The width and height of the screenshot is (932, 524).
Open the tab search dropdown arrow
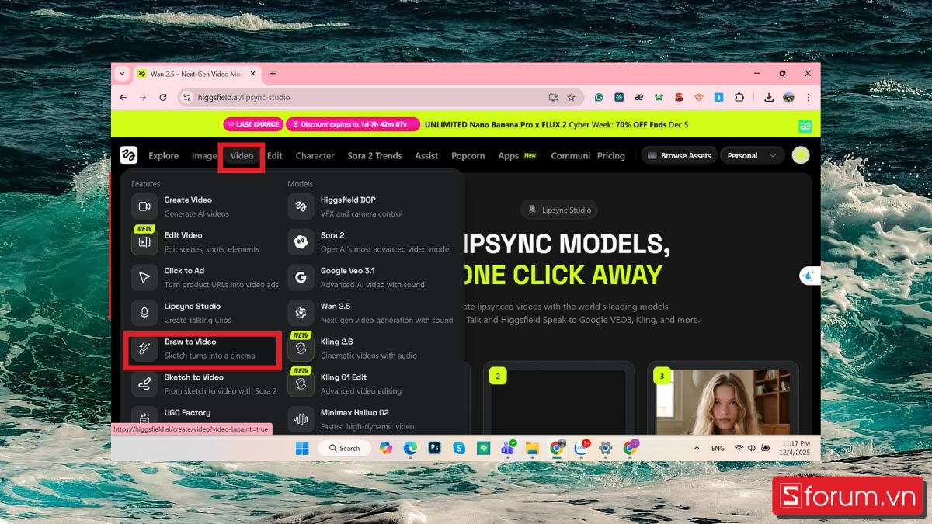(x=121, y=74)
